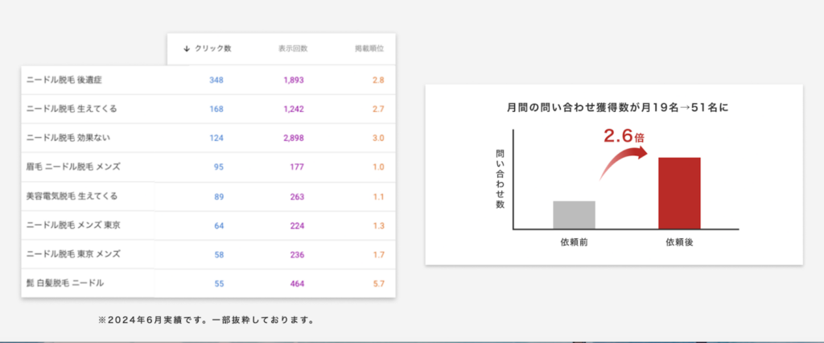Click the 348 click count value
824x343 pixels.
(x=216, y=80)
